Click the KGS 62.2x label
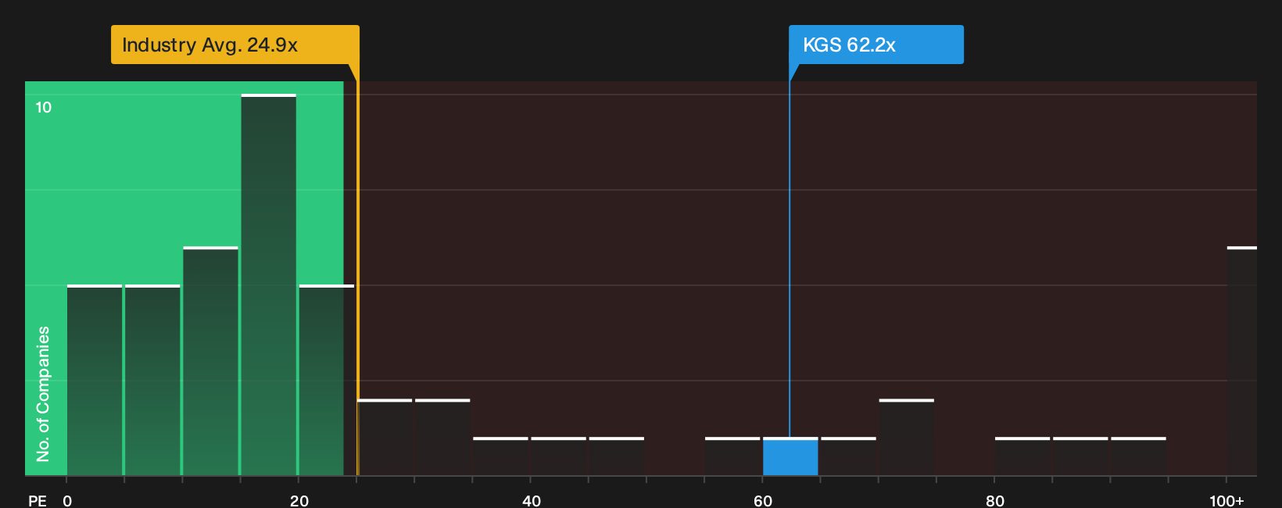Viewport: 1282px width, 508px height. (x=876, y=45)
